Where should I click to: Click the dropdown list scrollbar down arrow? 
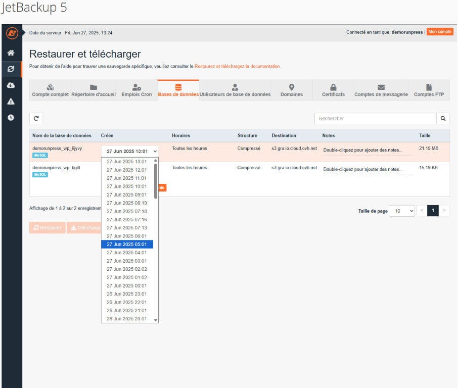pos(156,320)
